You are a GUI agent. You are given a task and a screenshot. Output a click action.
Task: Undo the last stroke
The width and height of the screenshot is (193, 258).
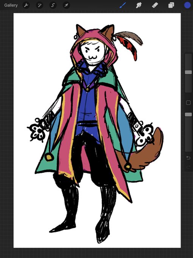188,158
